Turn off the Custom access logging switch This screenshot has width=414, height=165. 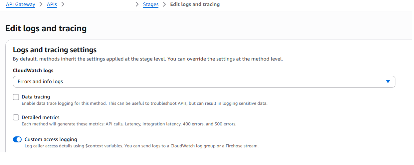(17, 139)
